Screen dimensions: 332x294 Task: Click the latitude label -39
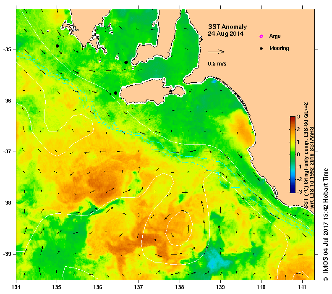click(7, 254)
